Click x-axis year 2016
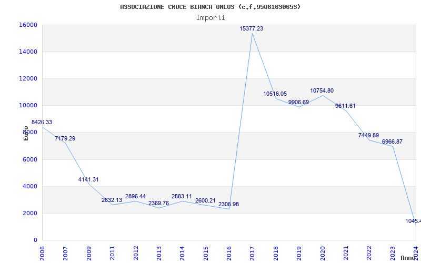Screen dimensions: 421x263 tap(229, 253)
